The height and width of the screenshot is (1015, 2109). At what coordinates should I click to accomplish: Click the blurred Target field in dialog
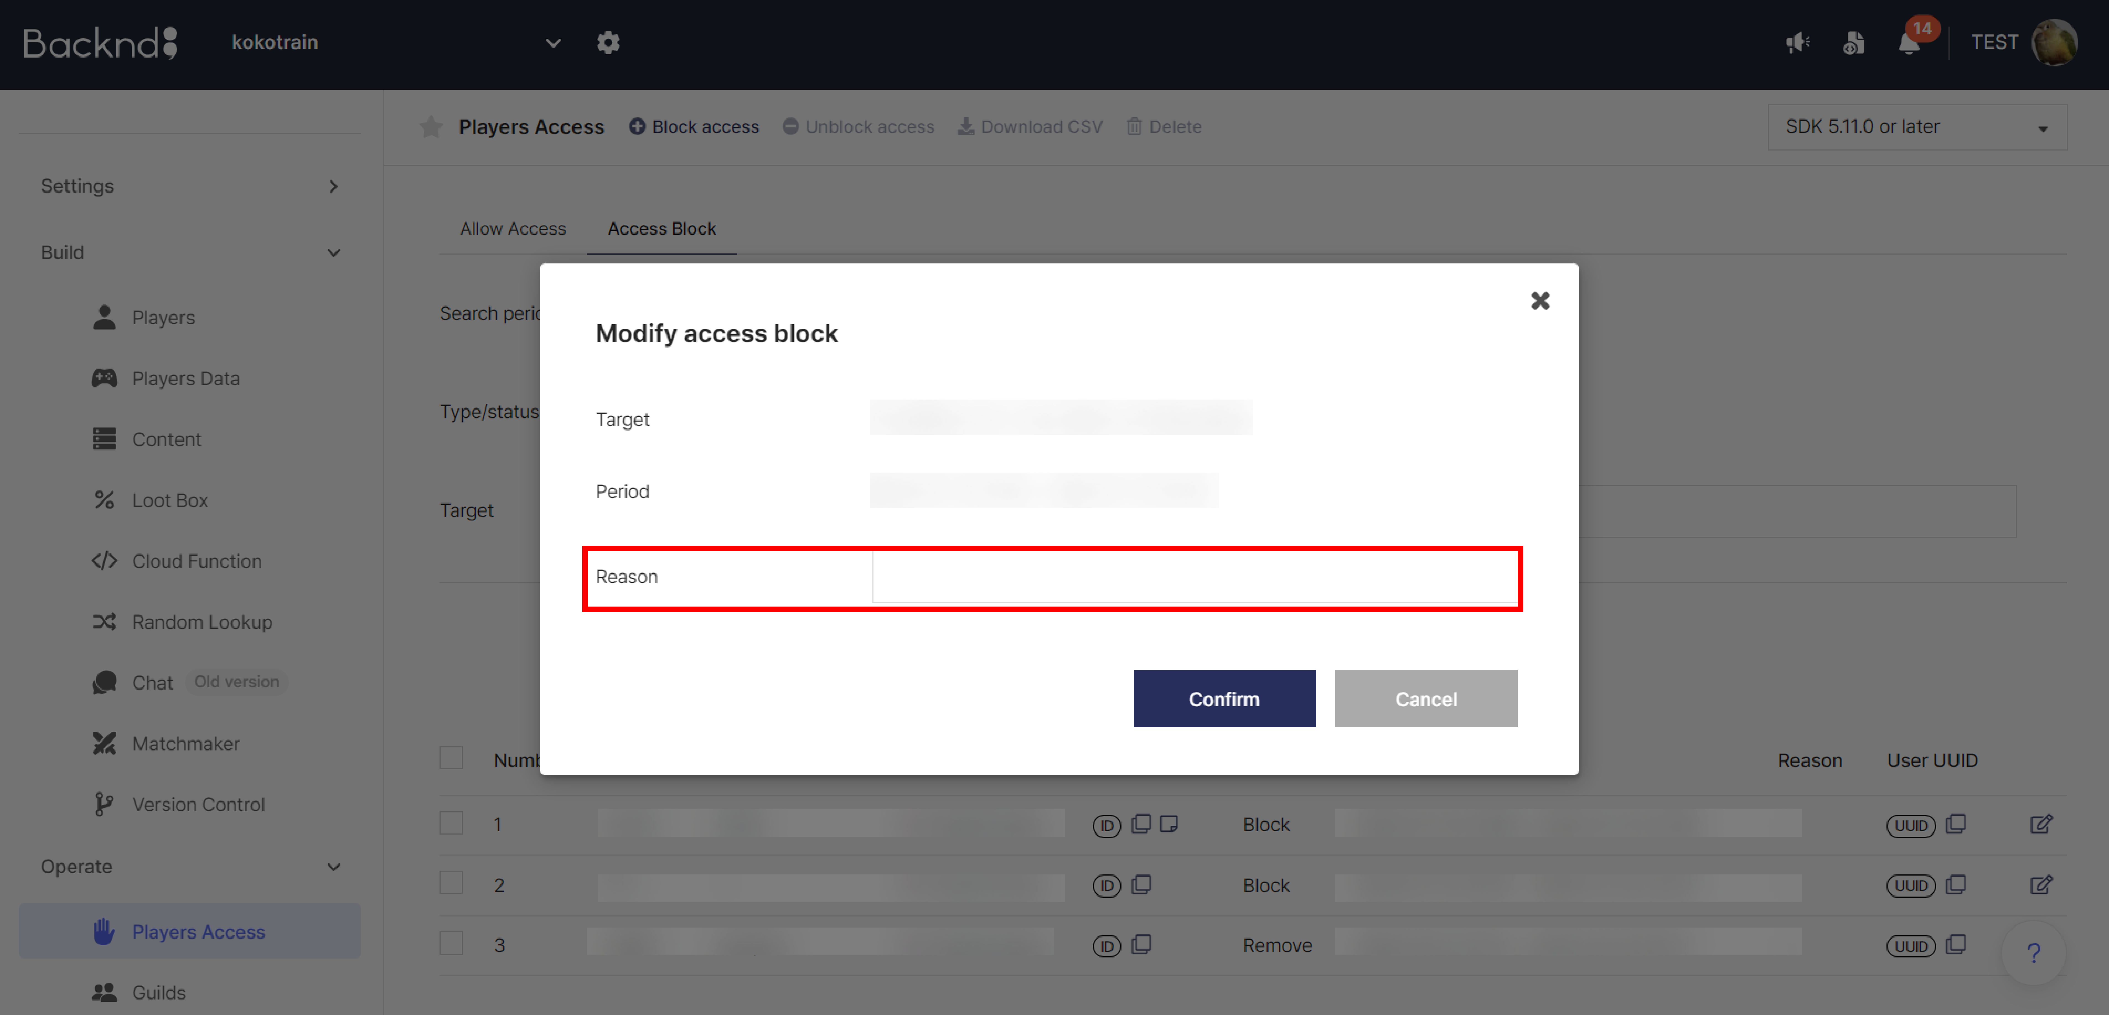coord(1061,418)
